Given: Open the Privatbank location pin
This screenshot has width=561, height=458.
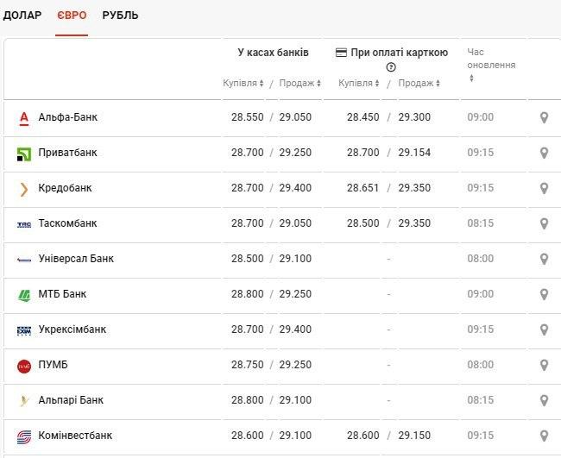Looking at the screenshot, I should [x=544, y=153].
